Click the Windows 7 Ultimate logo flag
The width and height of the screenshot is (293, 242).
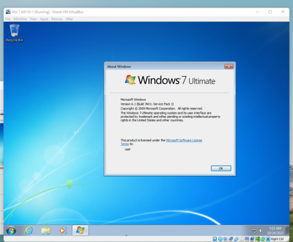click(x=130, y=80)
